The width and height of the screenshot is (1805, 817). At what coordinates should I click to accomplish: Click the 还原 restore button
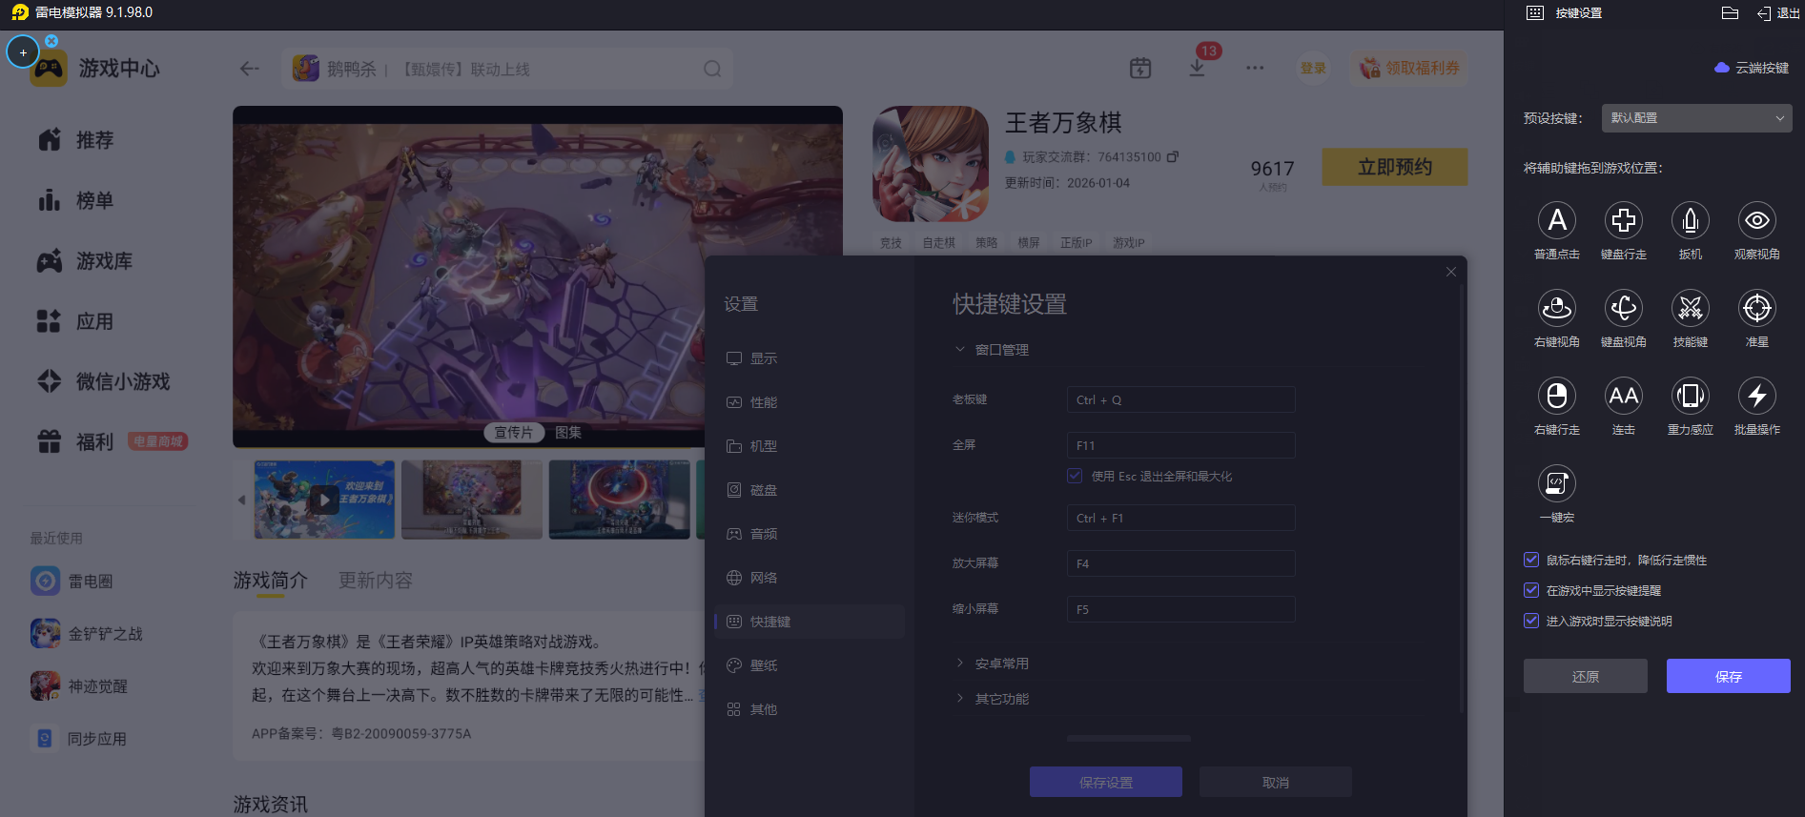(1586, 676)
